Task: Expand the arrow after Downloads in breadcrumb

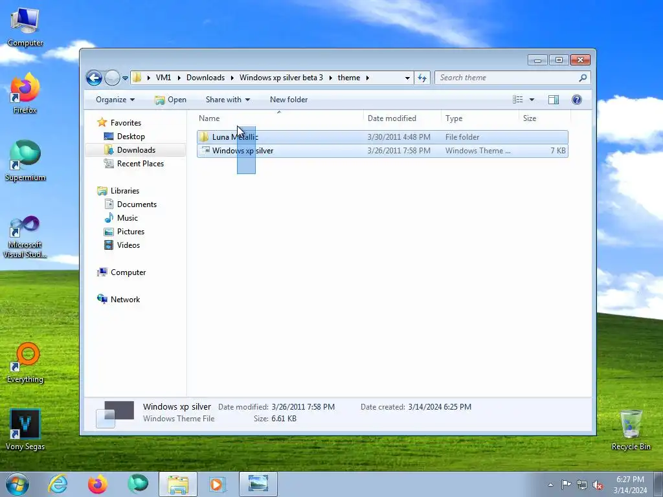Action: click(x=232, y=78)
